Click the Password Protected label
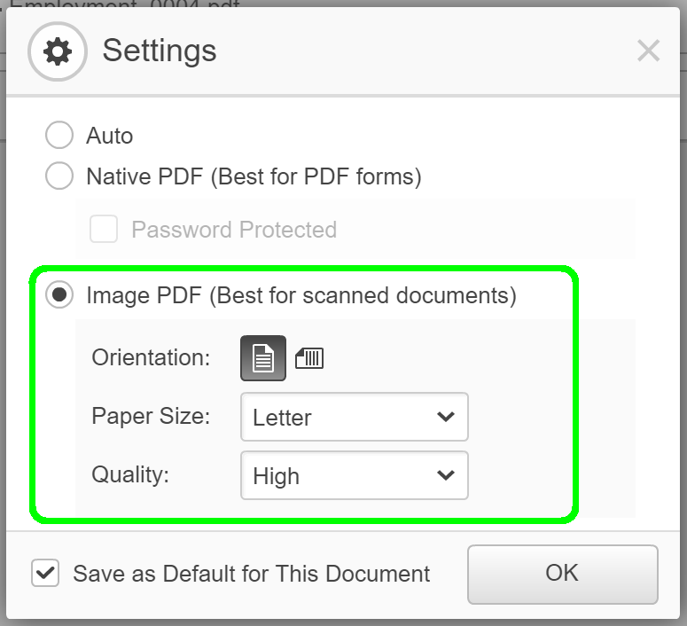The height and width of the screenshot is (626, 687). click(234, 230)
